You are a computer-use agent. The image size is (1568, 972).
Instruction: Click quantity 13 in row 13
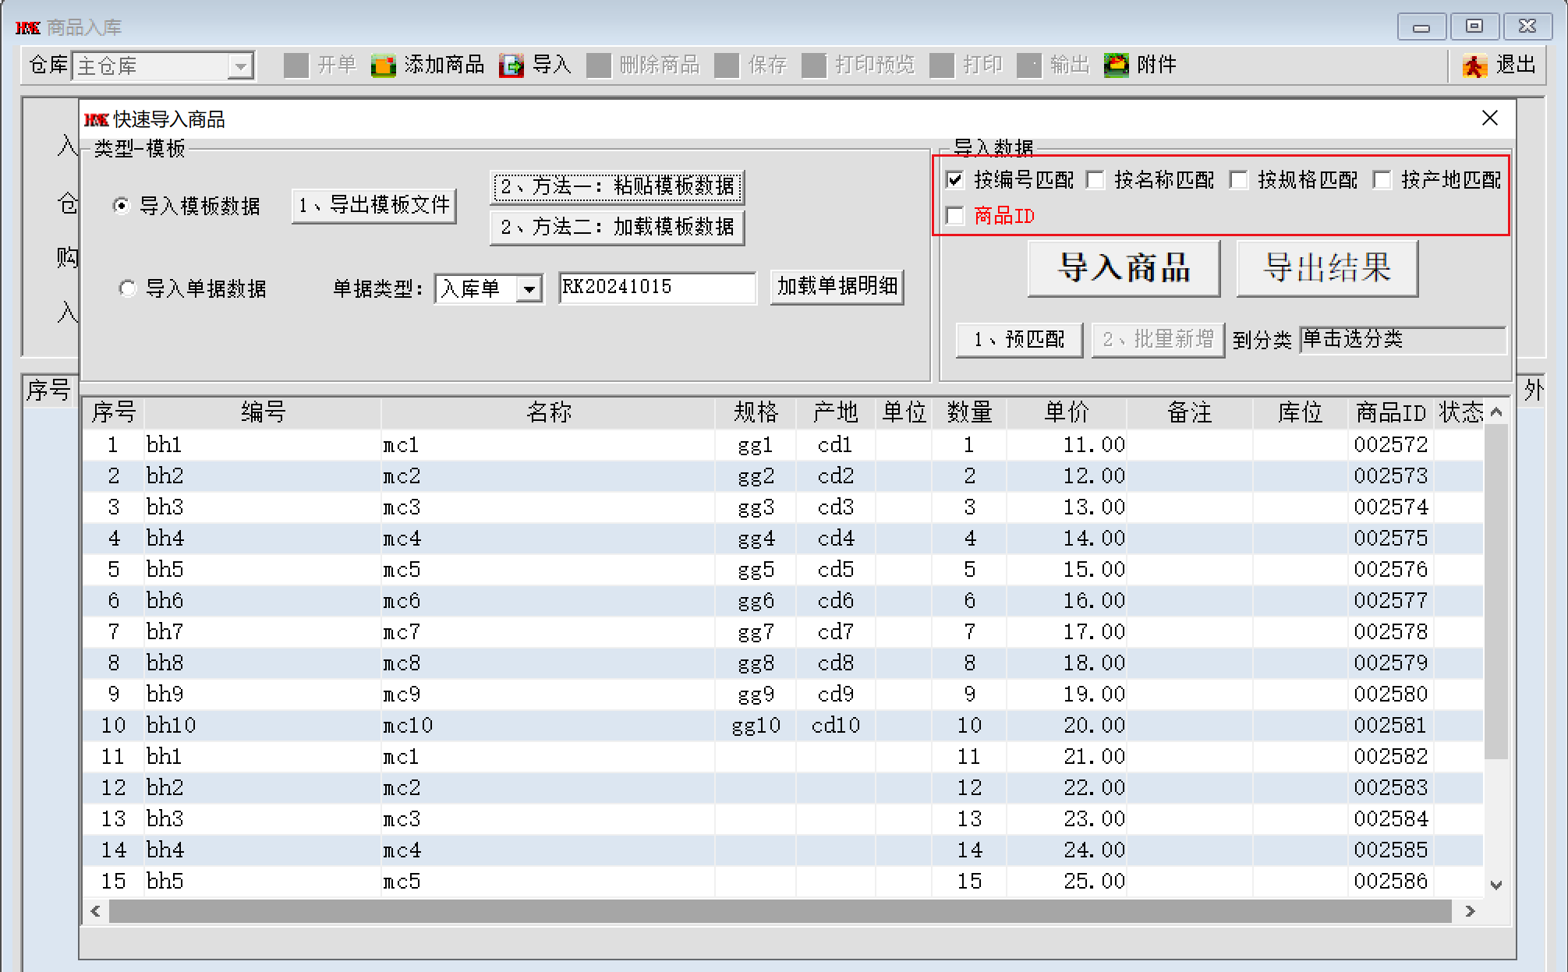(x=969, y=818)
